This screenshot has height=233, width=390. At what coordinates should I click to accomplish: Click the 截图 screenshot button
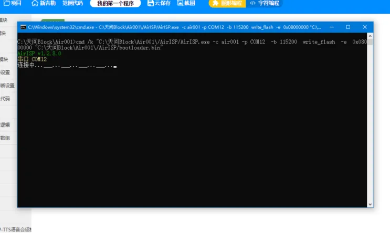click(x=189, y=3)
